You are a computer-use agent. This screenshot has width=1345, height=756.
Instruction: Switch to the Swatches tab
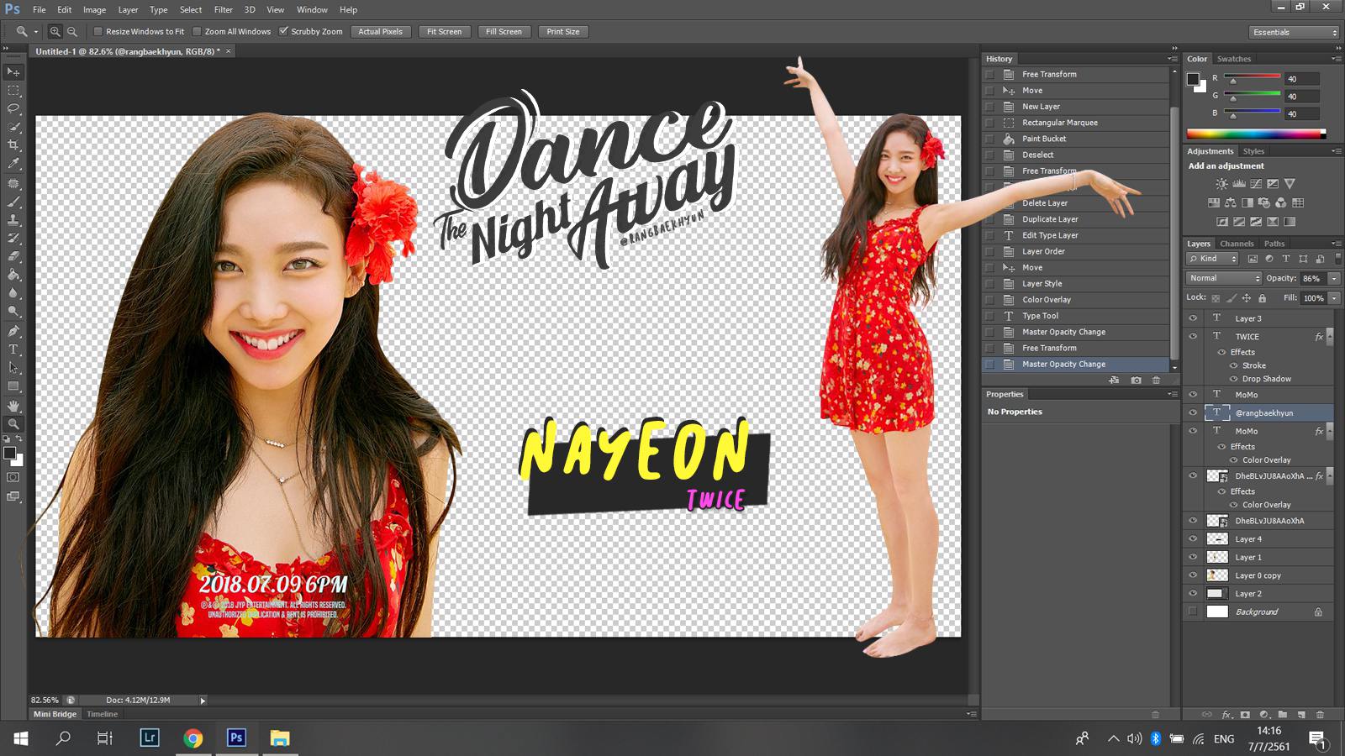1233,59
